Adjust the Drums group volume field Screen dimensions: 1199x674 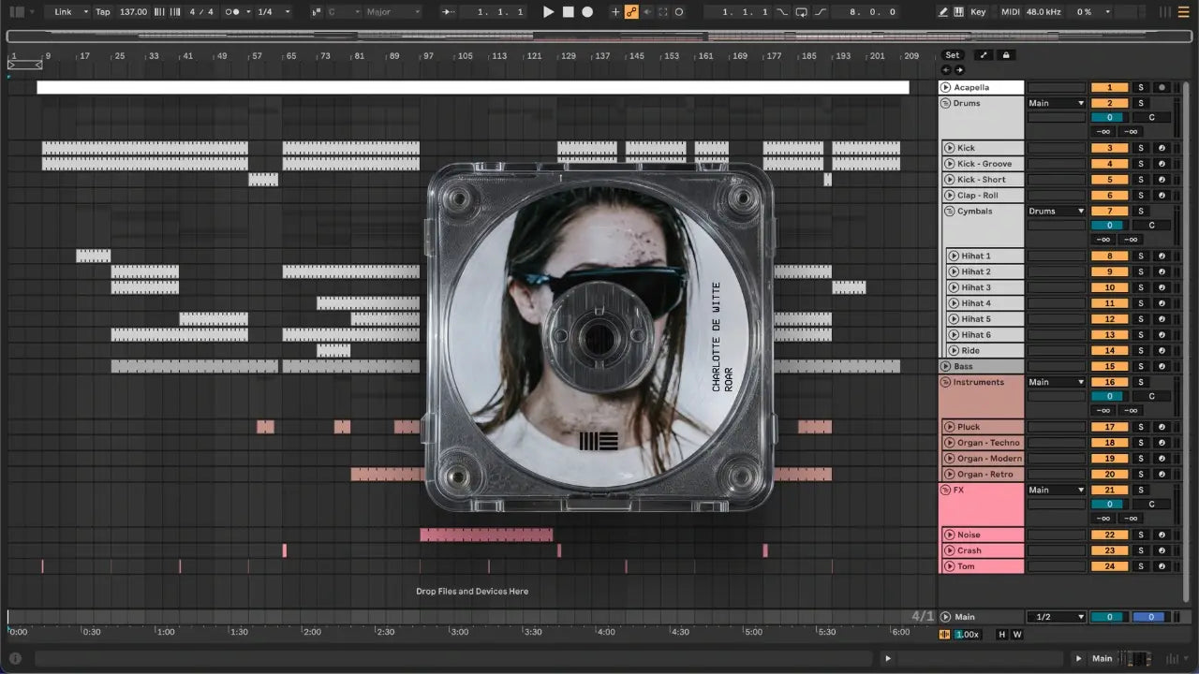(x=1109, y=118)
